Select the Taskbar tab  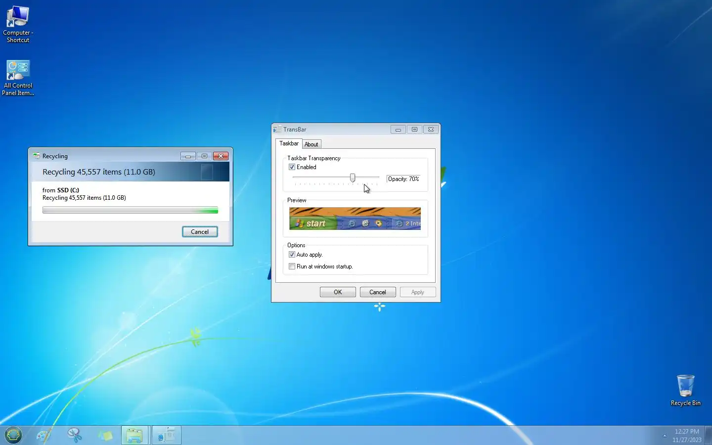pyautogui.click(x=289, y=143)
